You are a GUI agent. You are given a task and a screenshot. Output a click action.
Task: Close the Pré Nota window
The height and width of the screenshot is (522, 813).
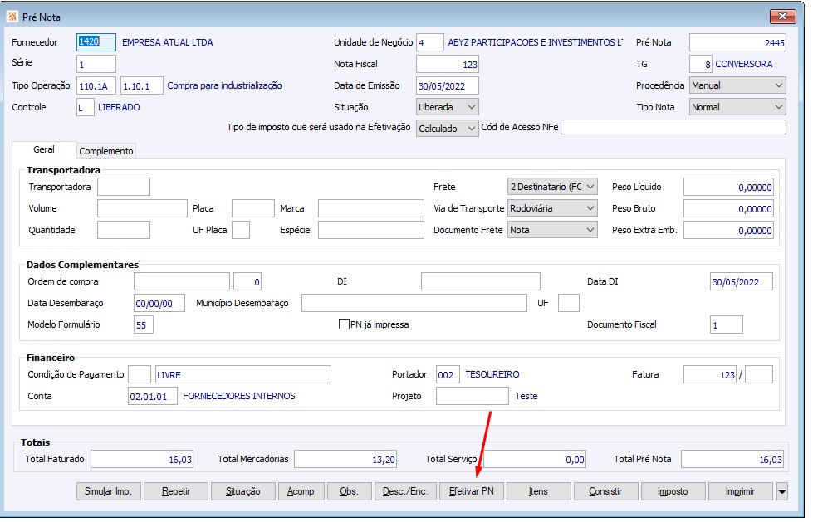point(782,17)
